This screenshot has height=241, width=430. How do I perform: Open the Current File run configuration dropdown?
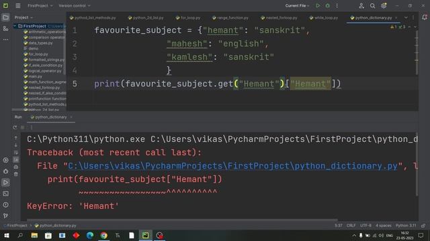pyautogui.click(x=297, y=5)
